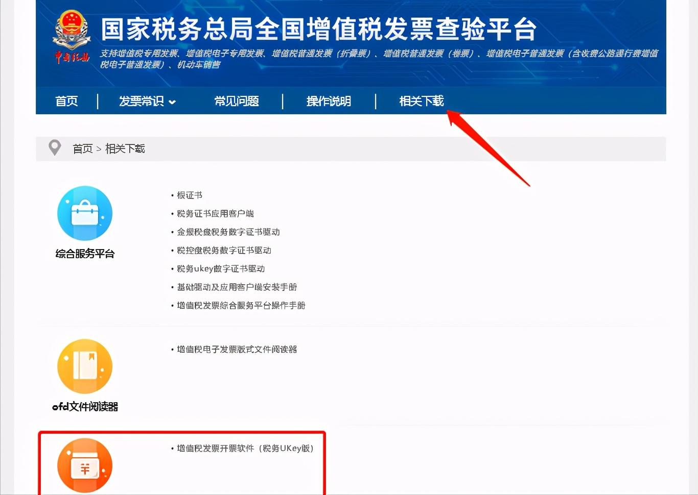
Task: Click the national tax emblem logo
Action: click(72, 37)
